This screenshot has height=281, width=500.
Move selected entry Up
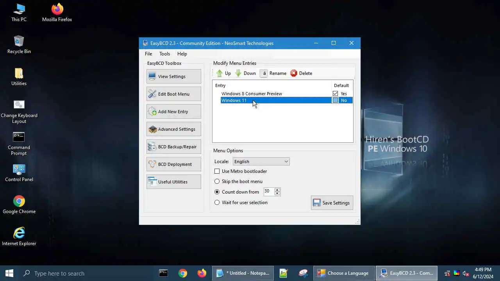(x=223, y=73)
